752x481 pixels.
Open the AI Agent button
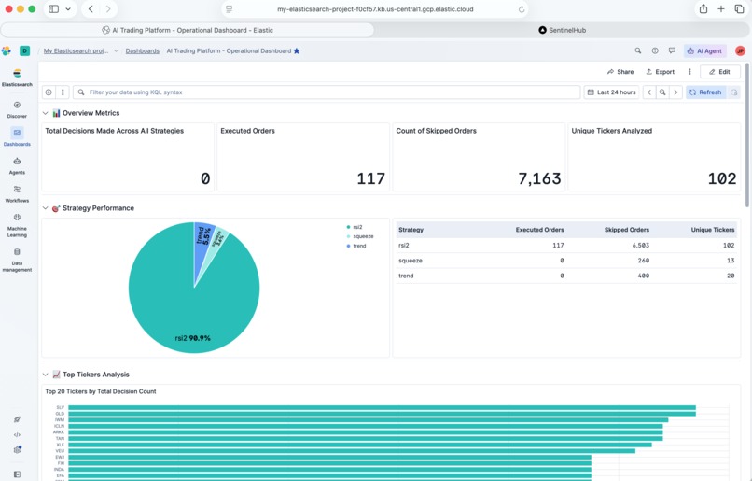pos(705,50)
